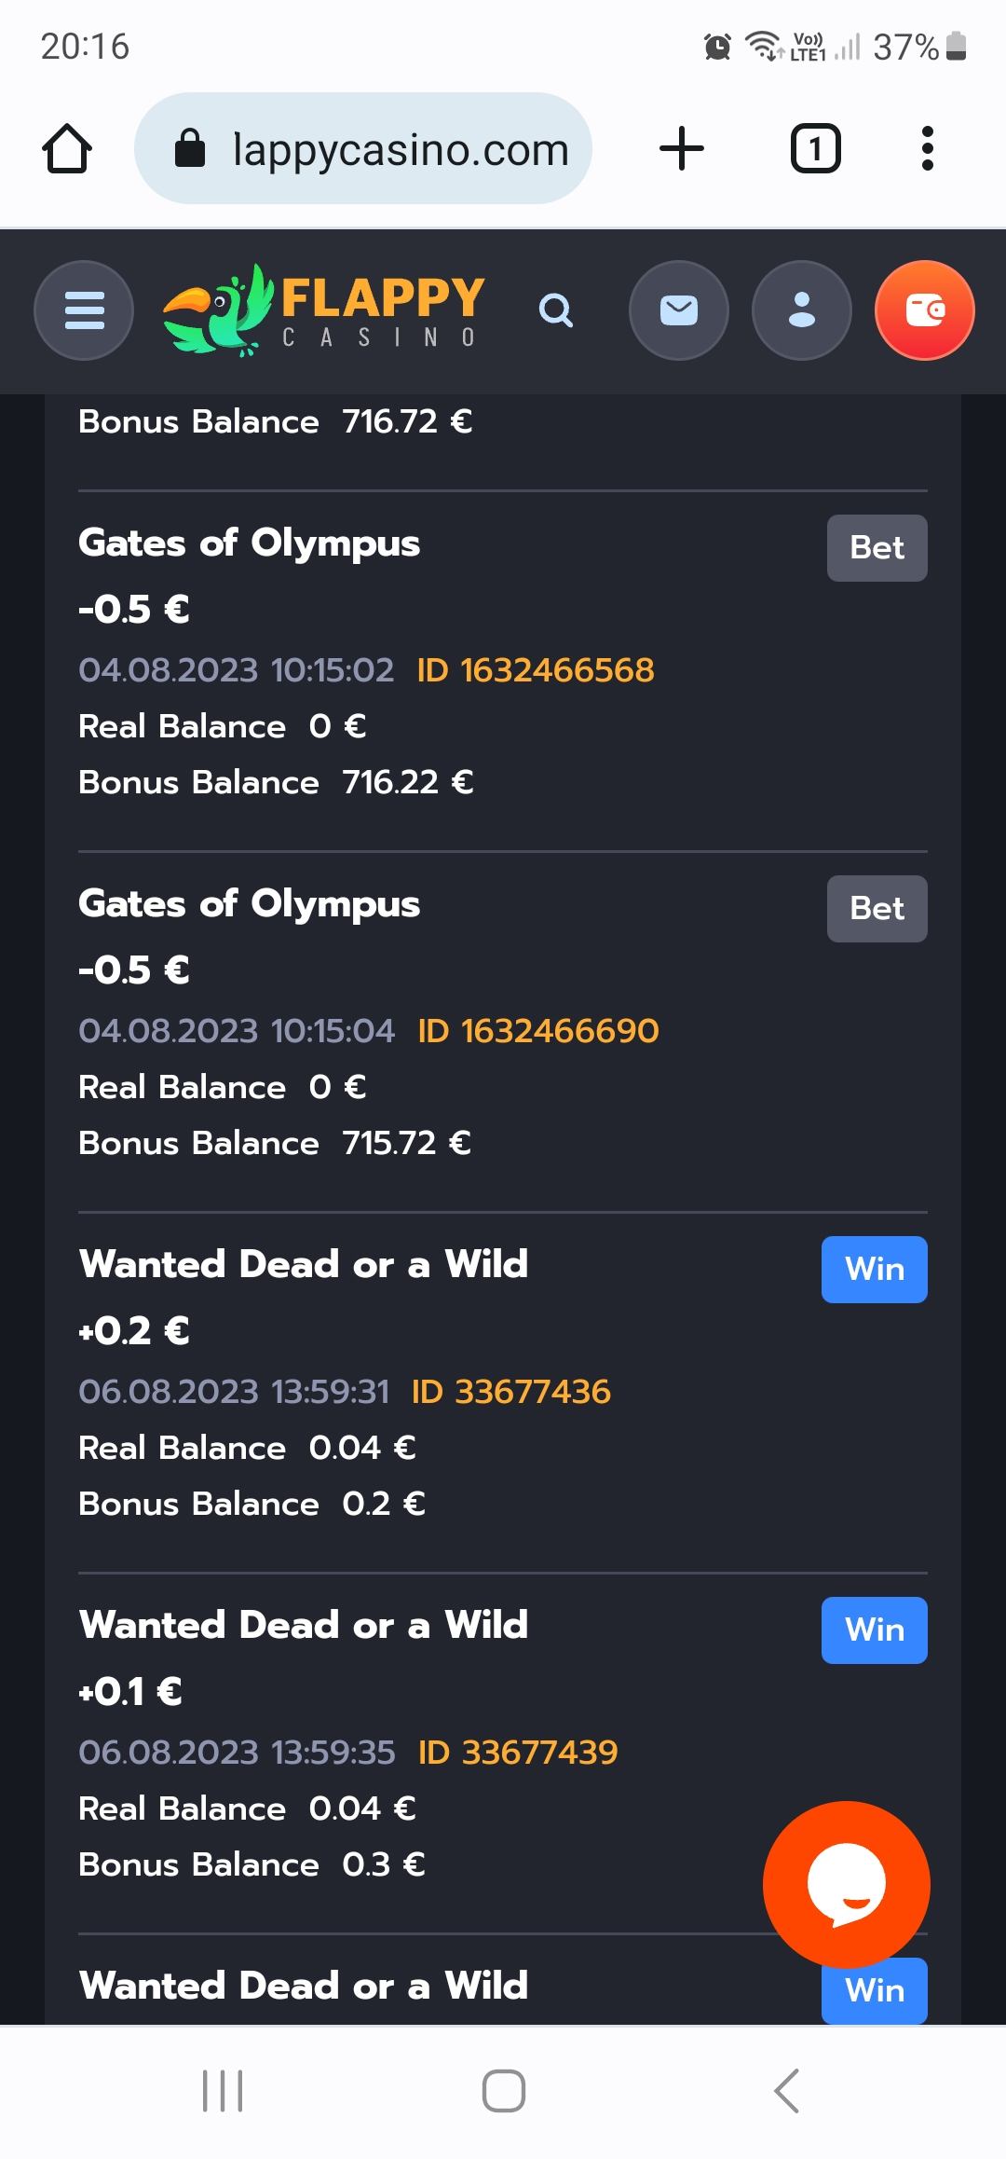Select transaction ID 33677439 text
The width and height of the screenshot is (1006, 2159).
[518, 1753]
